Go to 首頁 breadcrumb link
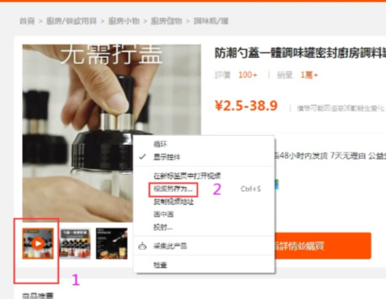This screenshot has width=386, height=299. click(27, 21)
